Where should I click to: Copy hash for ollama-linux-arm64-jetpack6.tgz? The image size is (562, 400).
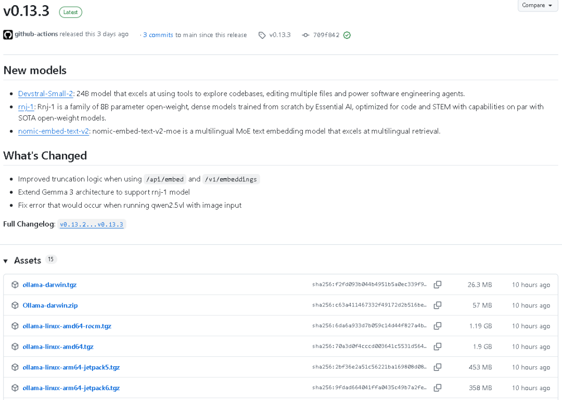tap(438, 388)
